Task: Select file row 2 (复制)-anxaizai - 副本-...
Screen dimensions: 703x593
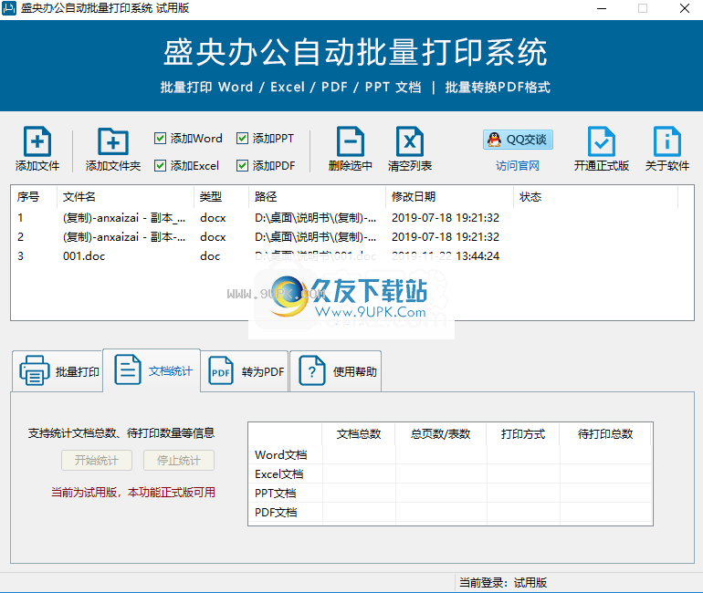Action: click(x=351, y=237)
